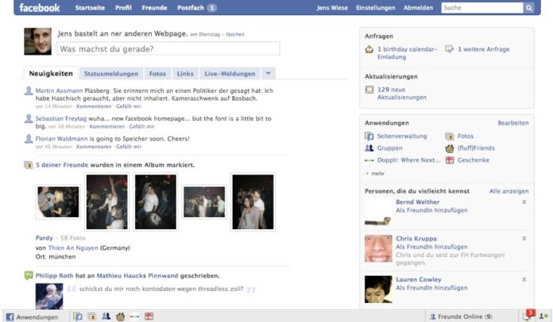Switch to the Fotos feed tab
Image resolution: width=553 pixels, height=322 pixels.
(x=157, y=74)
